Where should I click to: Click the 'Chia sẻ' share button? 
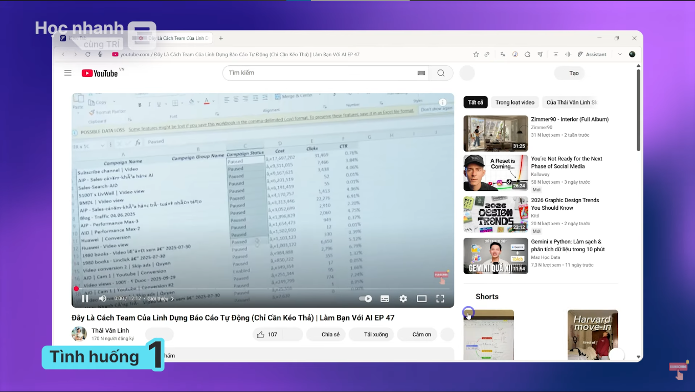coord(330,334)
